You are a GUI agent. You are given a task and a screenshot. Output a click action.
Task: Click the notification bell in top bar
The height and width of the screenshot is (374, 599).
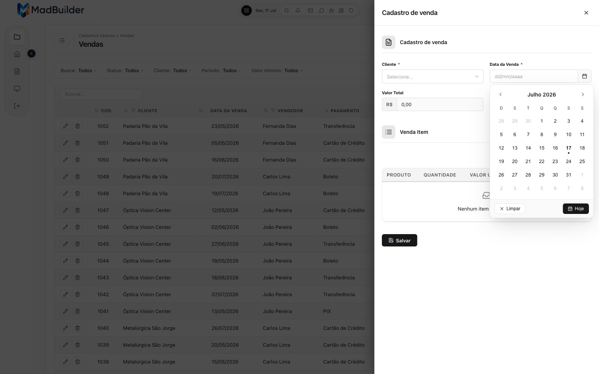click(x=298, y=10)
